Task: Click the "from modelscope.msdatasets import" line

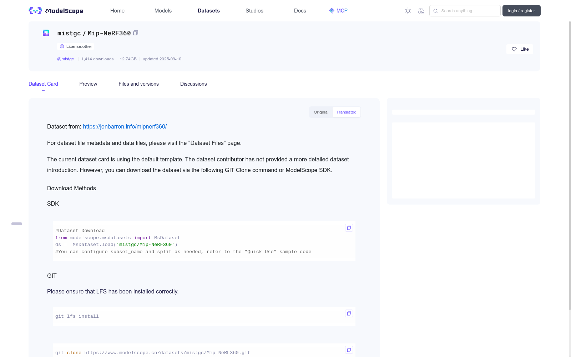Action: click(x=118, y=238)
